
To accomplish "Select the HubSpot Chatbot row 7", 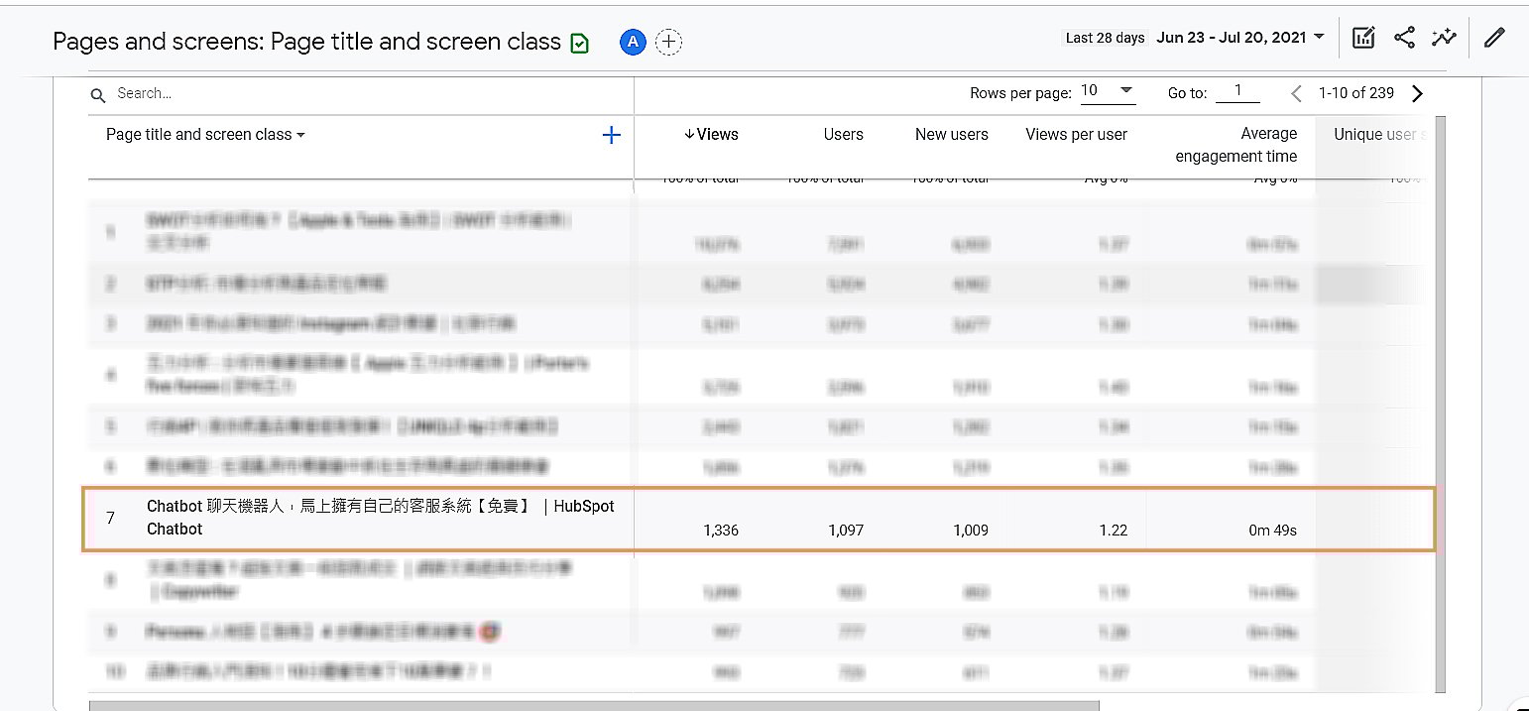I will (381, 518).
